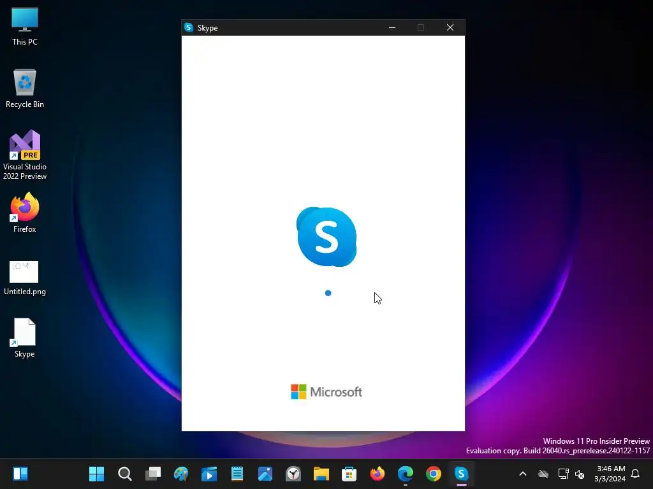The height and width of the screenshot is (489, 653).
Task: Click the active Skype taskbar icon
Action: click(x=462, y=474)
